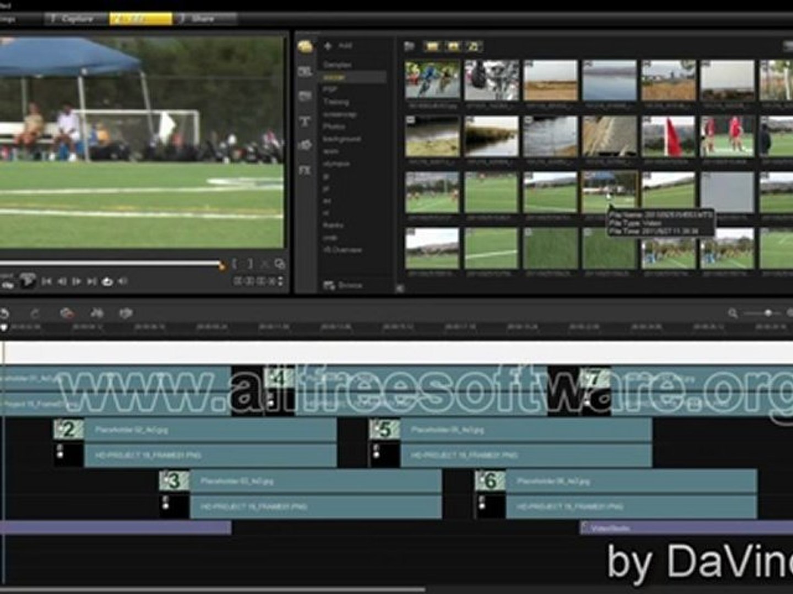Jump to Home start frame
The width and height of the screenshot is (793, 594).
[x=47, y=282]
